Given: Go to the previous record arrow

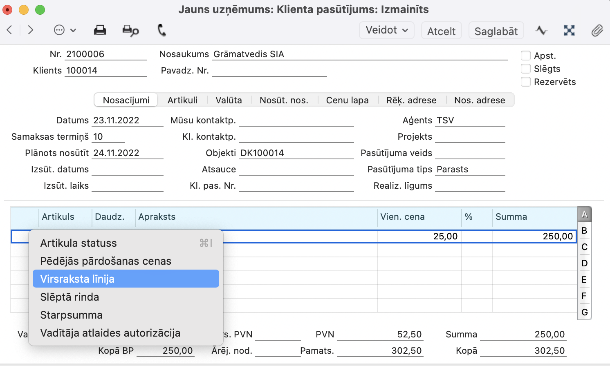Looking at the screenshot, I should coord(10,30).
